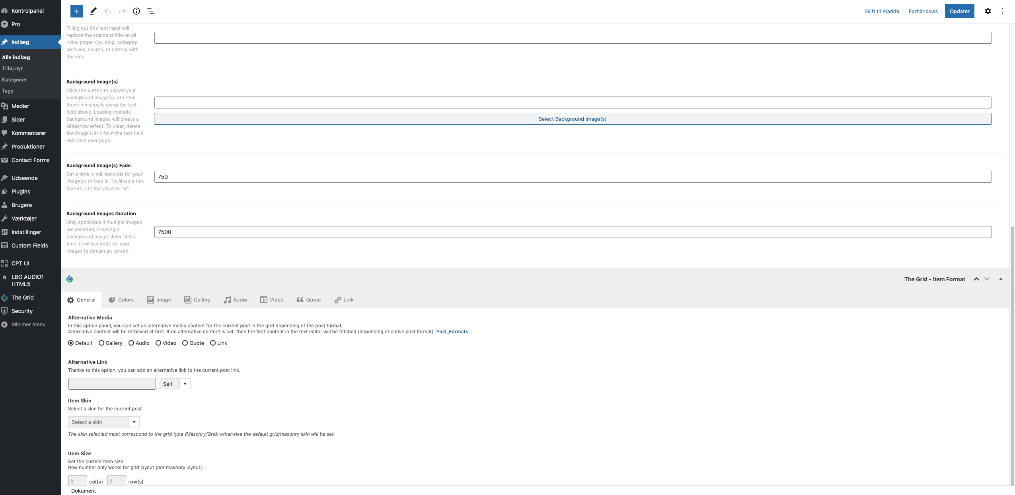This screenshot has width=1015, height=495.
Task: Switch to the Video tab
Action: [272, 300]
